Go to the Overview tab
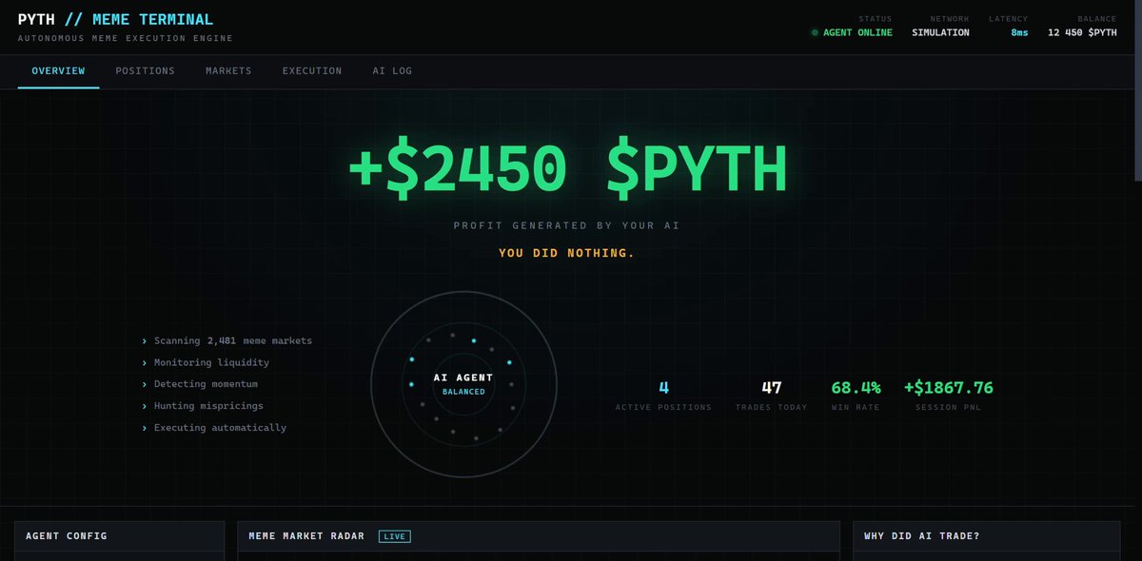Viewport: 1142px width, 561px height. click(x=58, y=71)
